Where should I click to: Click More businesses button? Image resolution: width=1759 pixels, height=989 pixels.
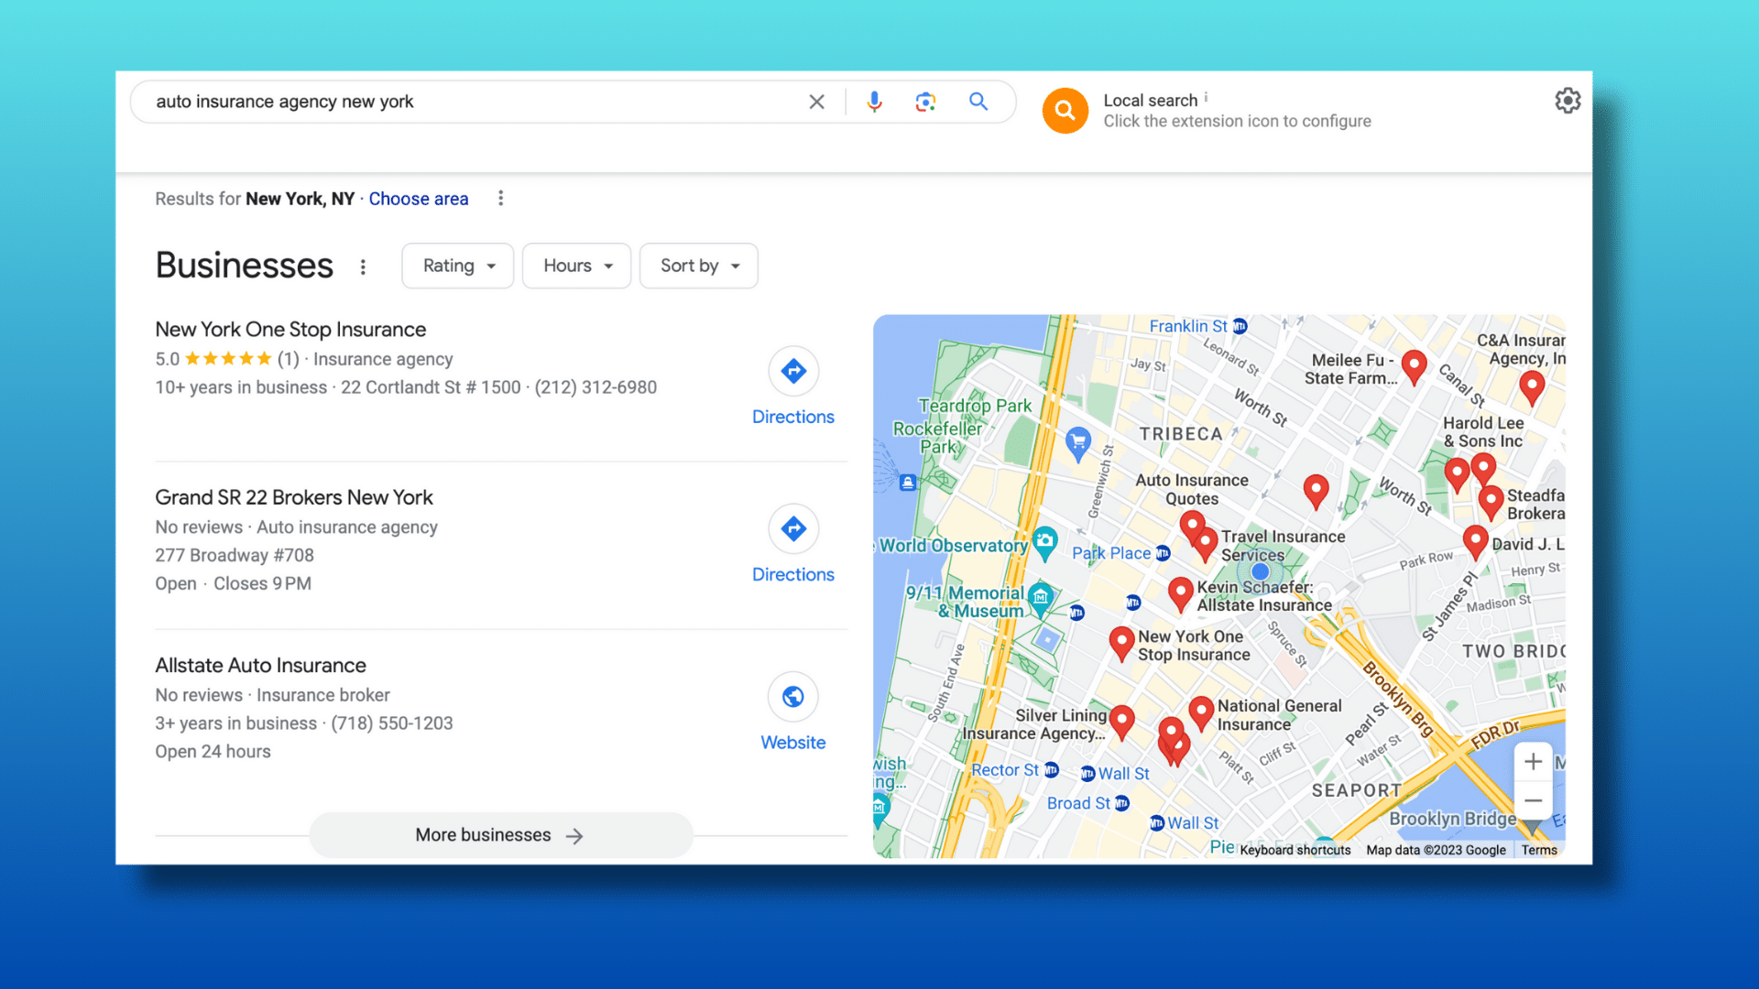tap(499, 834)
